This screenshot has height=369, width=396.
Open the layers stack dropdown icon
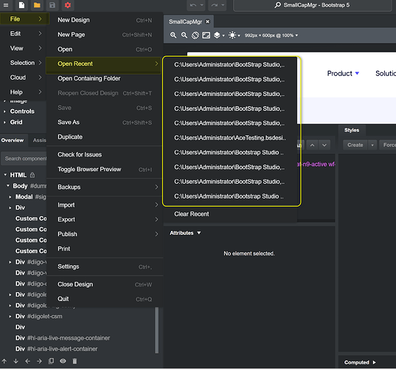tap(219, 35)
